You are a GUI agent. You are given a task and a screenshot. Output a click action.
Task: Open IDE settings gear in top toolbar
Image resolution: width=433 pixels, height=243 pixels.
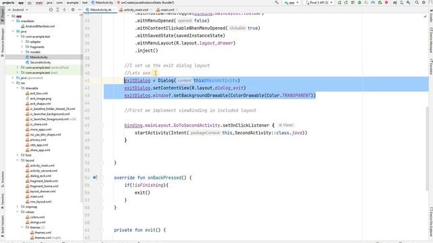coord(424,3)
